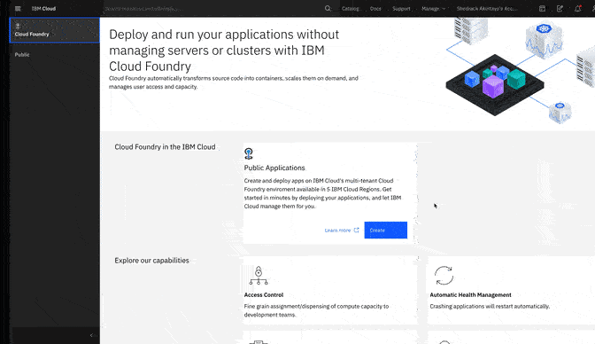The width and height of the screenshot is (595, 344).
Task: Open the Support menu item
Action: (401, 8)
